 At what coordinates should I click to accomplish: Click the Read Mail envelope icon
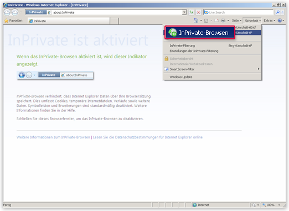click(x=216, y=20)
